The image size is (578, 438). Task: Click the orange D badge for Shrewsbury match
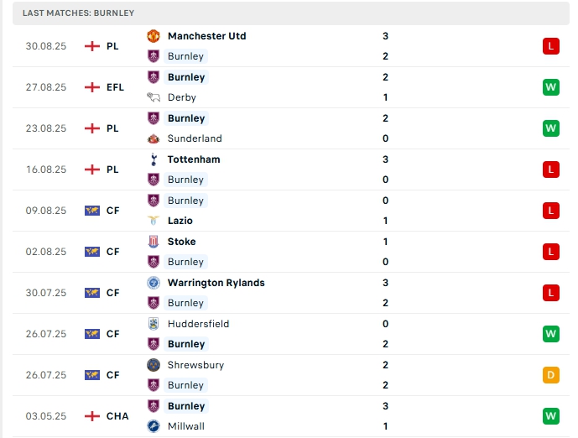(550, 375)
